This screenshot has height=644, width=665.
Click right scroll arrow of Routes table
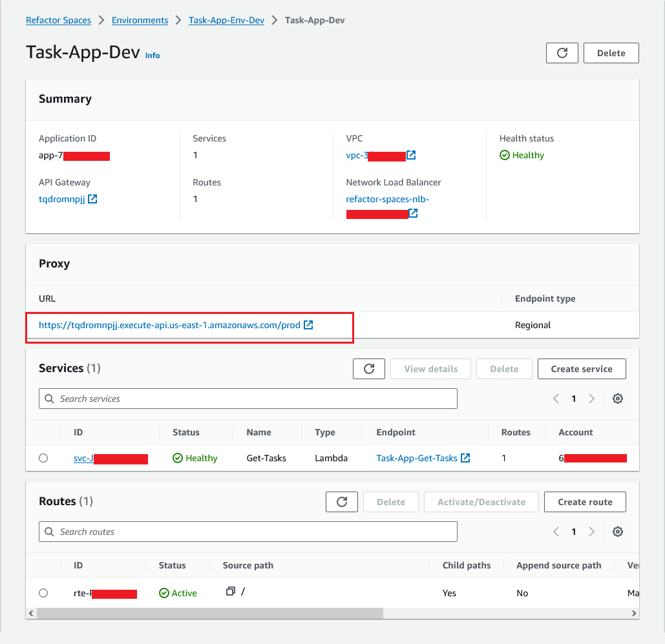[x=634, y=613]
